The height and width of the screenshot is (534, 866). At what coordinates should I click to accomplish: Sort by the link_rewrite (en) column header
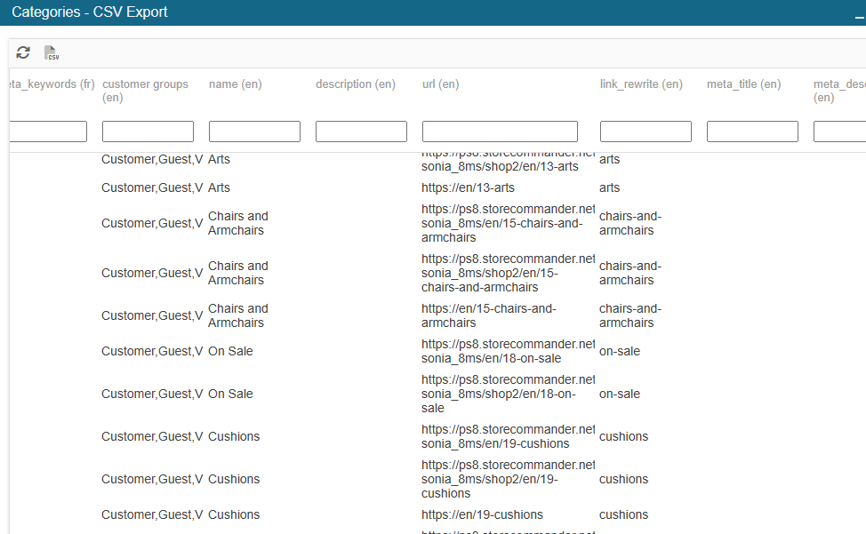pos(641,84)
